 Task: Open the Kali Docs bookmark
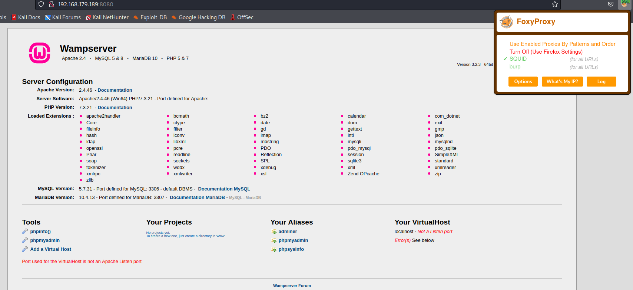tap(26, 17)
